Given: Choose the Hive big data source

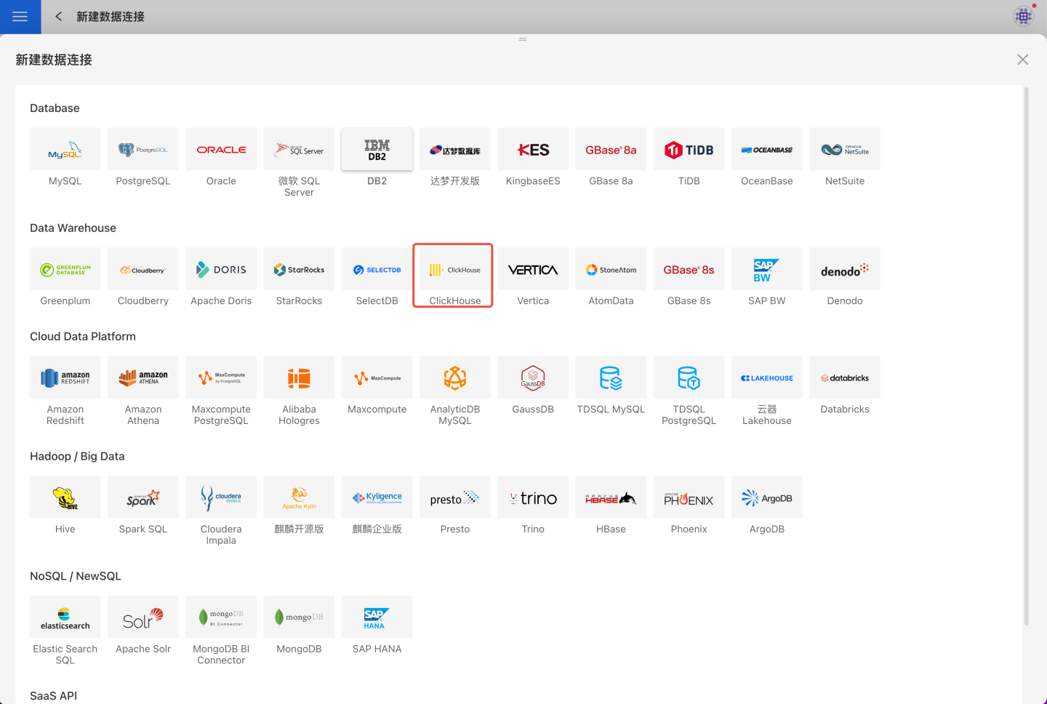Looking at the screenshot, I should click(65, 498).
